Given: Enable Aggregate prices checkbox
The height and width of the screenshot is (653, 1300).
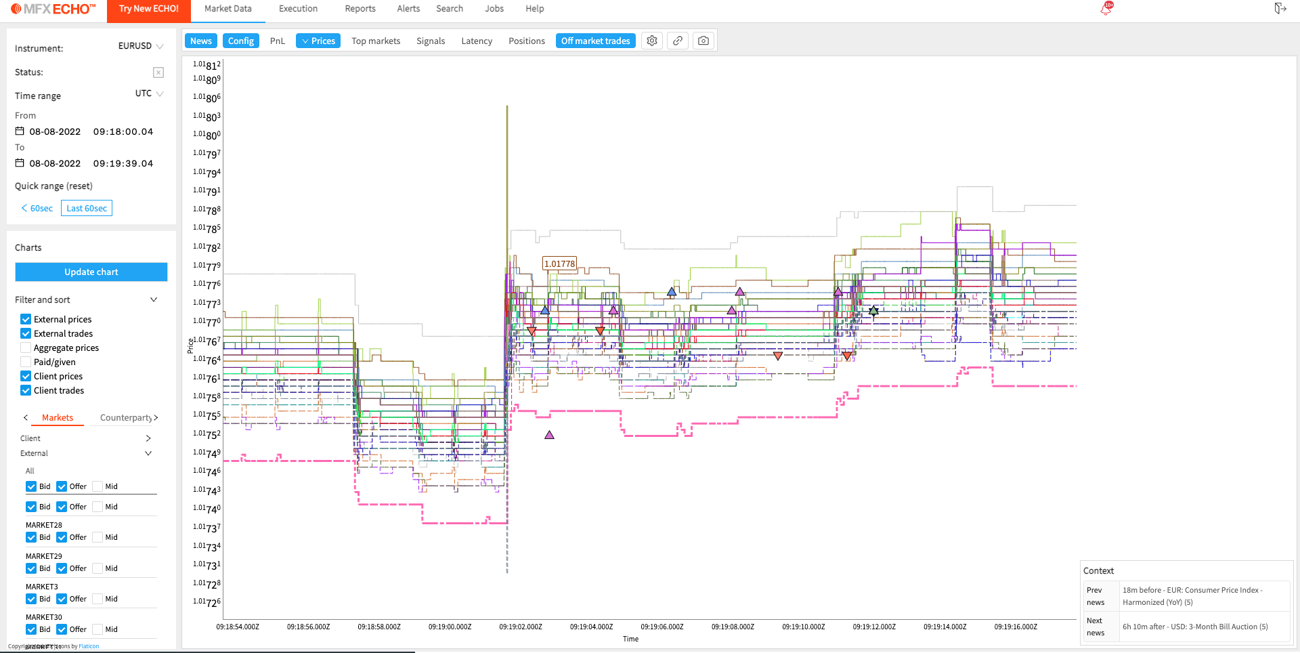Looking at the screenshot, I should click(x=26, y=347).
